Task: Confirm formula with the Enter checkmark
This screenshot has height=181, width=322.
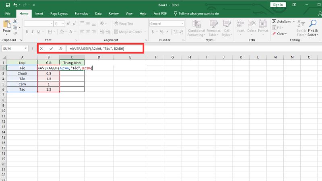Action: click(x=51, y=48)
